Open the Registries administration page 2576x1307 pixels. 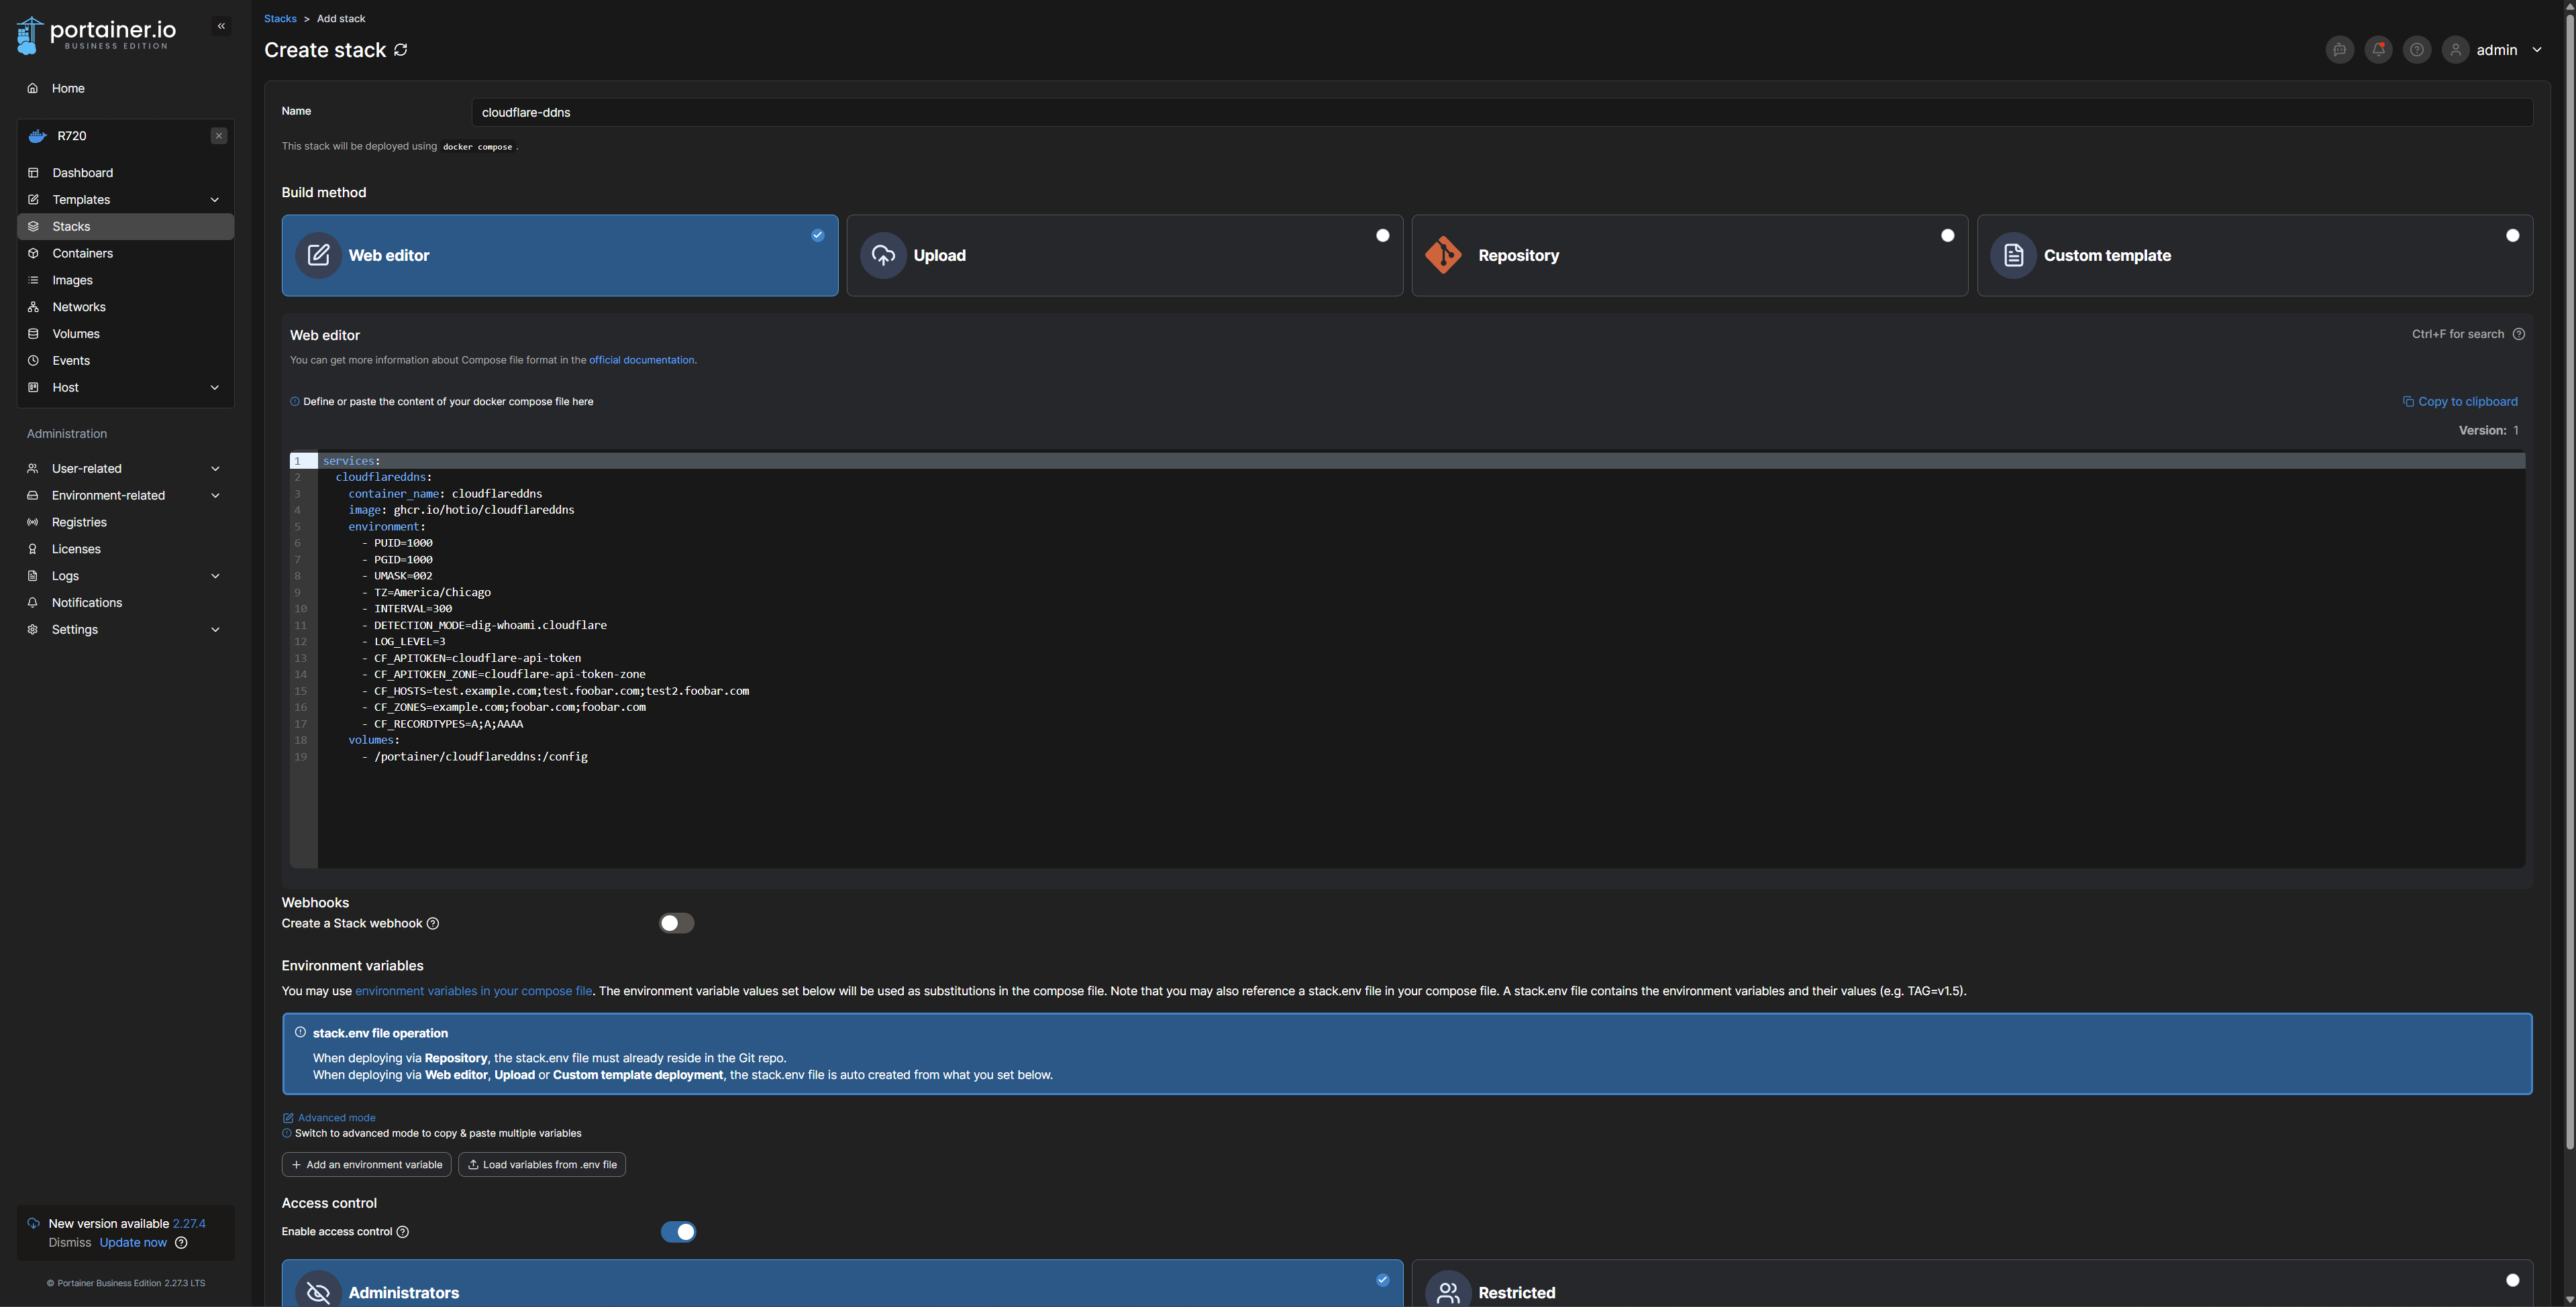coord(78,522)
